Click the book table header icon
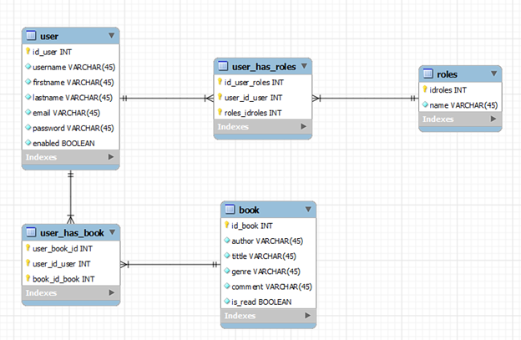This screenshot has width=521, height=340. 230,210
